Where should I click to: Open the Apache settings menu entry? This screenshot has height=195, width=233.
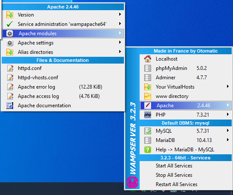(63, 43)
